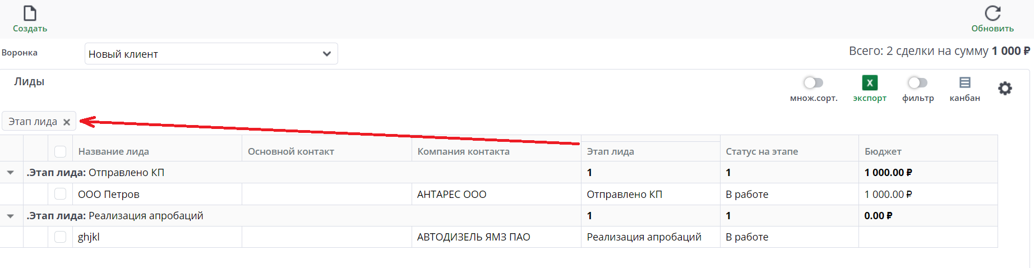Sort by Название лида column header
The width and height of the screenshot is (1034, 268).
(x=114, y=151)
